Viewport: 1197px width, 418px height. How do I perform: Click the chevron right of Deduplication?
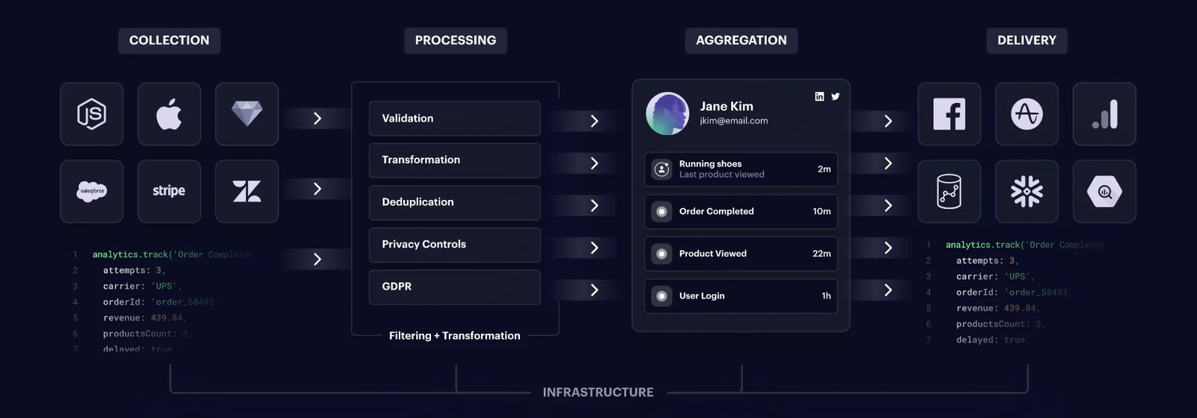tap(594, 205)
